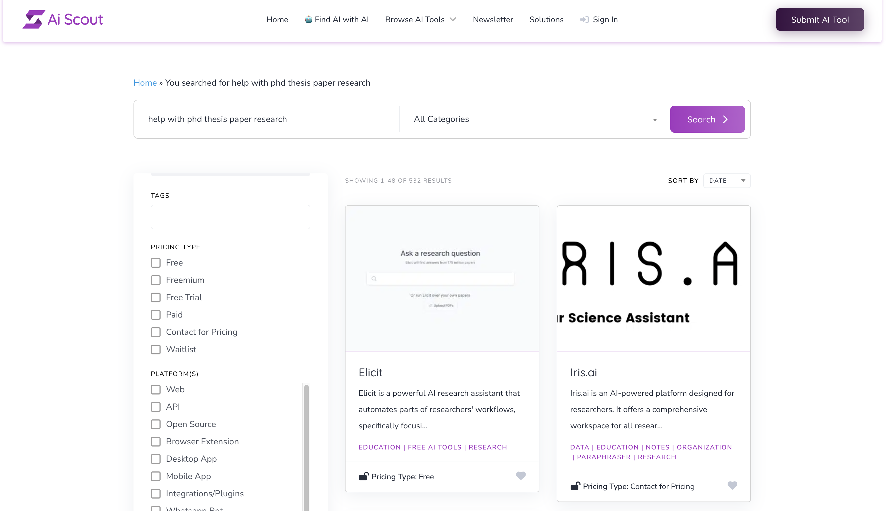This screenshot has height=511, width=886.
Task: Click the Elicit tool result thumbnail
Action: 442,278
